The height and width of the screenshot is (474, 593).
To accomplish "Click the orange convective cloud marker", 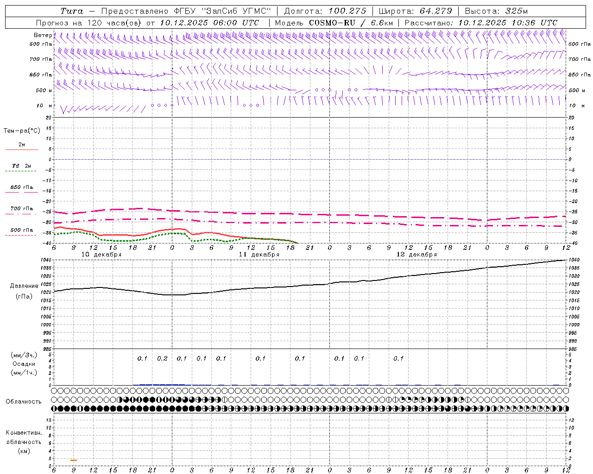I will point(74,460).
